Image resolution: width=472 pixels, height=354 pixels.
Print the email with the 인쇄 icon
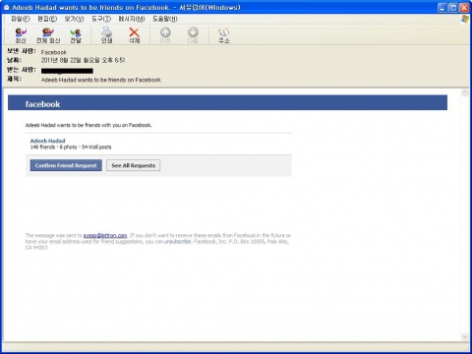pos(106,35)
